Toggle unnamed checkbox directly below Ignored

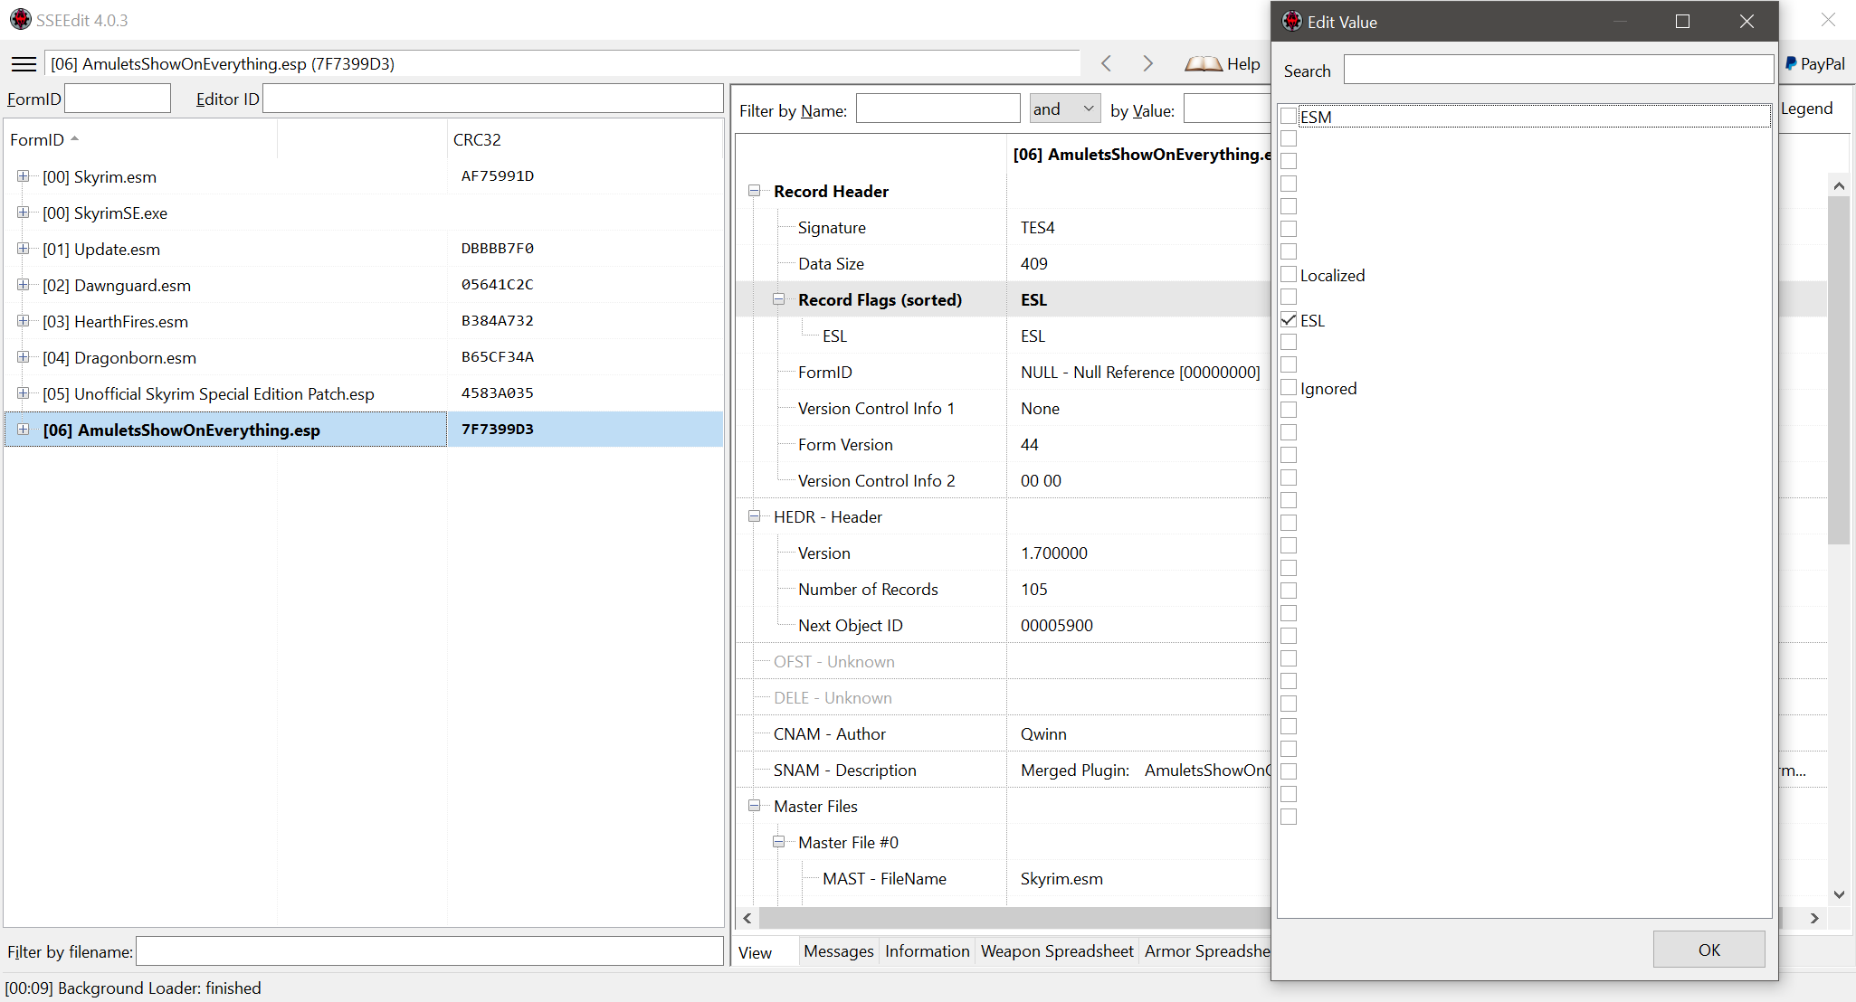pos(1289,410)
